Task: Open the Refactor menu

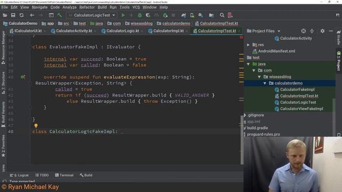Action: [x=87, y=7]
